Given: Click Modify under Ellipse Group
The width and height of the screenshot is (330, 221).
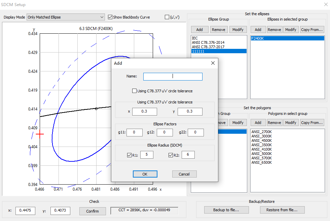Looking at the screenshot, I should pyautogui.click(x=238, y=30).
